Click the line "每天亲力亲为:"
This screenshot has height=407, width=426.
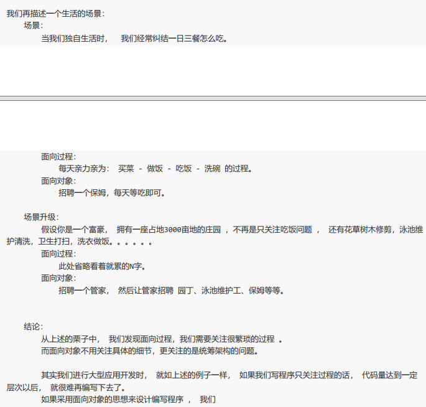(84, 169)
